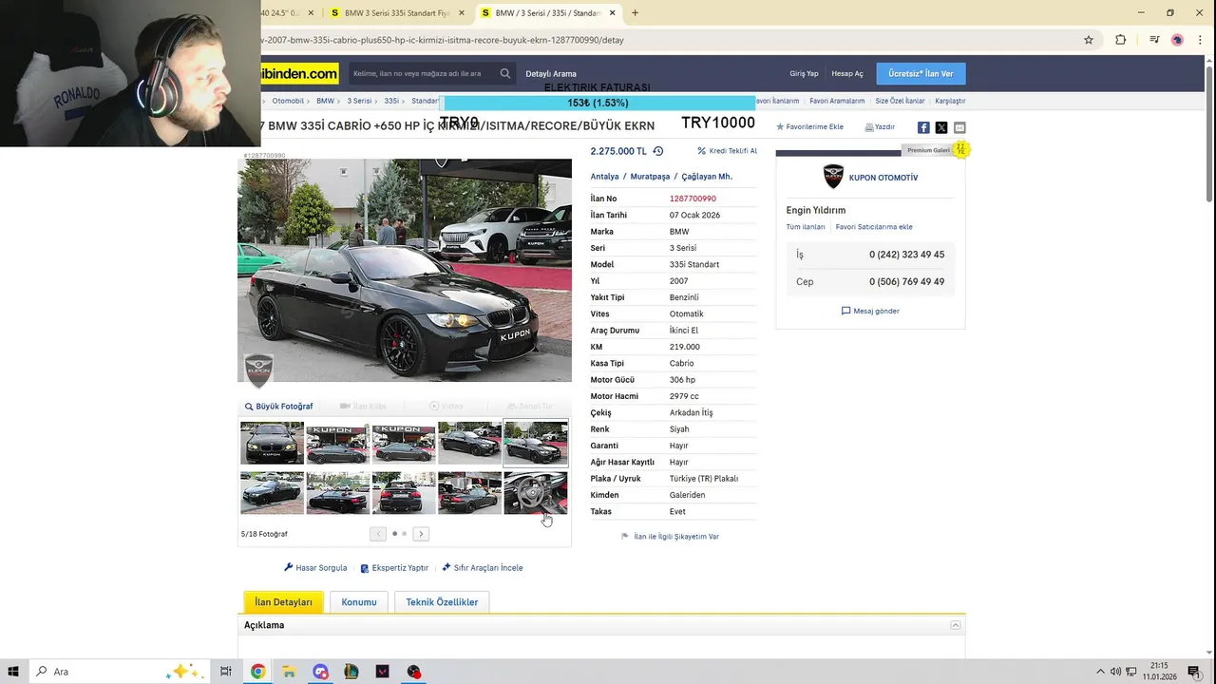This screenshot has width=1216, height=684.
Task: Click the main large car photo
Action: (405, 270)
